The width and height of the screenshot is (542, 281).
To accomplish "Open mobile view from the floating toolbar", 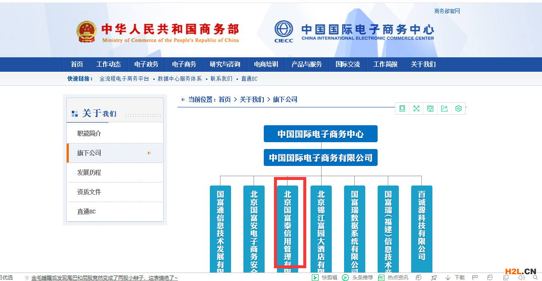I will click(x=402, y=108).
